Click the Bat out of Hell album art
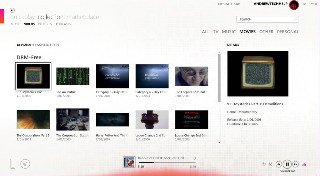This screenshot has height=176, width=320. click(129, 162)
